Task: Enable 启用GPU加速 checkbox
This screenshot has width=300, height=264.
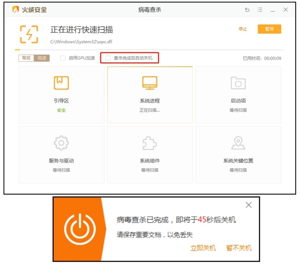Action: 63,58
